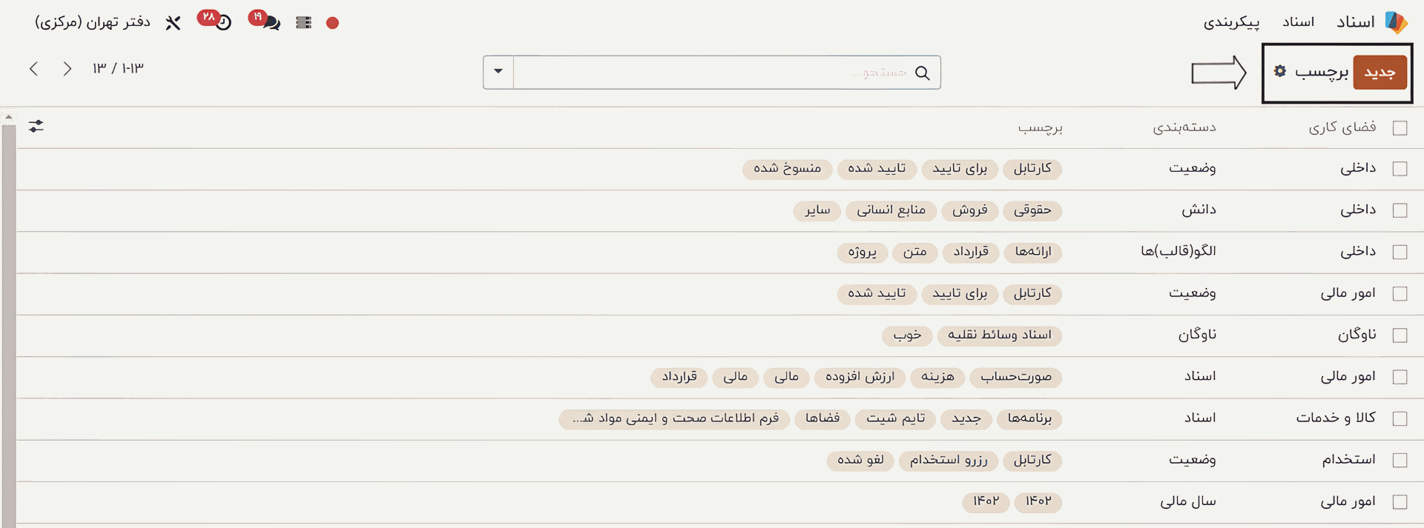Check the checkbox on the ناوگان row
This screenshot has height=528, width=1424.
click(x=1398, y=334)
